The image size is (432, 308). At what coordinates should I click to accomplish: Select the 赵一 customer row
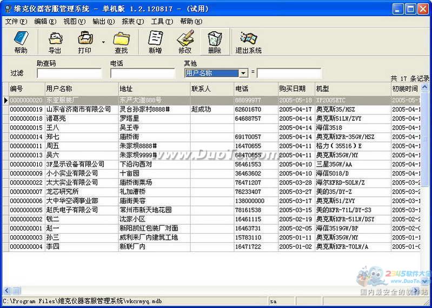point(211,228)
